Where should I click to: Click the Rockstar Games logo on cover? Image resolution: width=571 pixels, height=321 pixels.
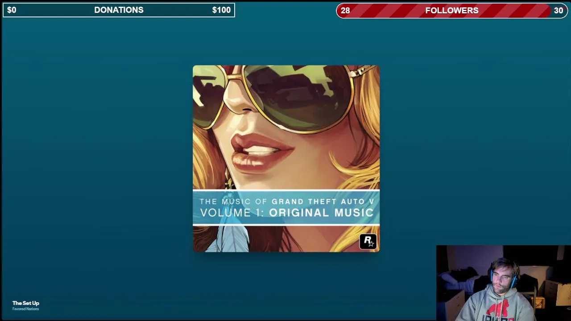368,241
